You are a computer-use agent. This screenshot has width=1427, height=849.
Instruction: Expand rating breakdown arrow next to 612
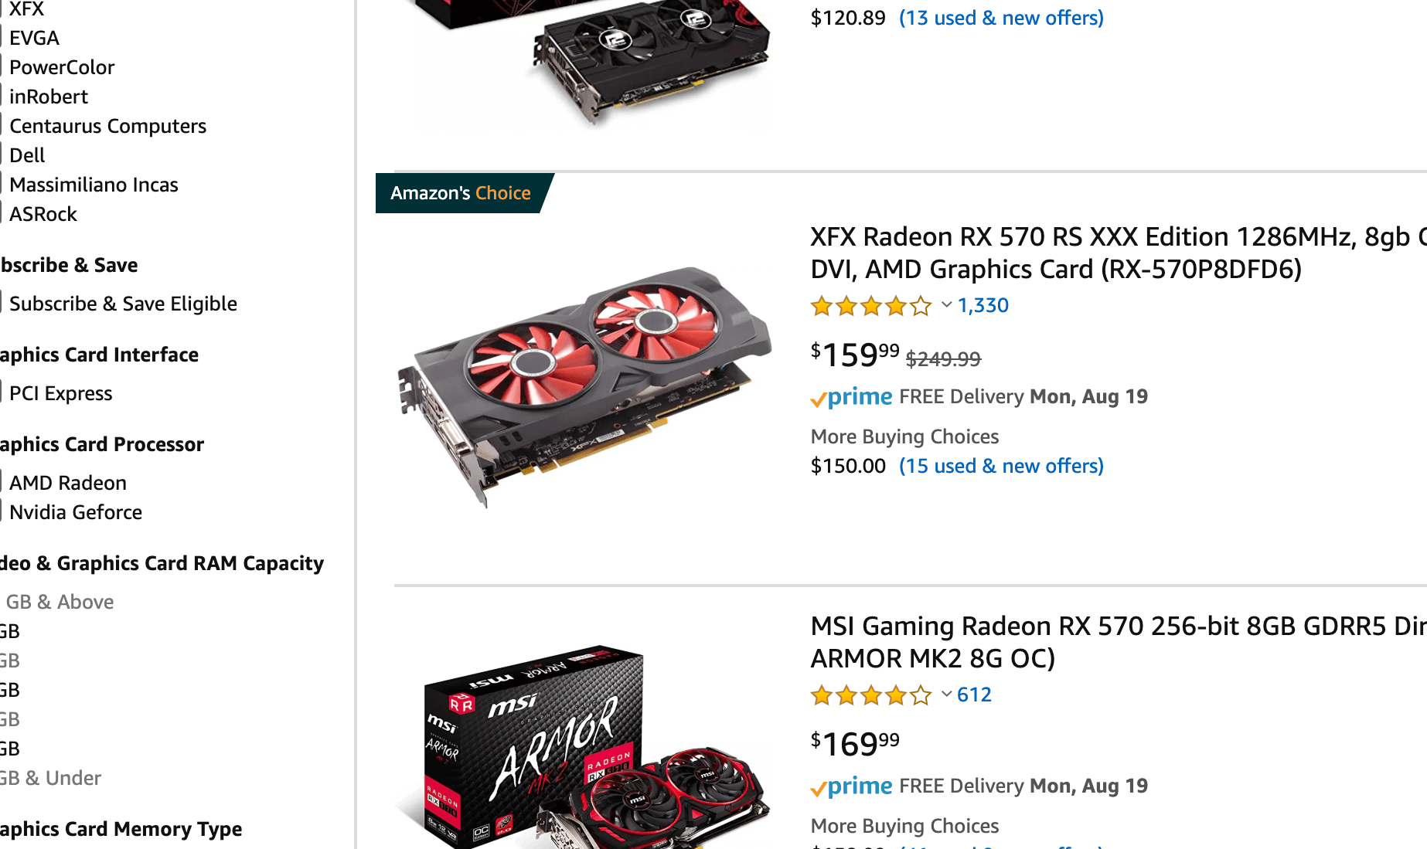[x=946, y=694]
